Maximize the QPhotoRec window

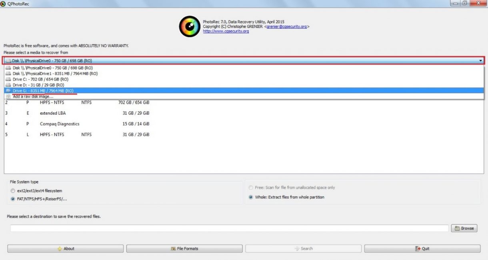point(465,3)
